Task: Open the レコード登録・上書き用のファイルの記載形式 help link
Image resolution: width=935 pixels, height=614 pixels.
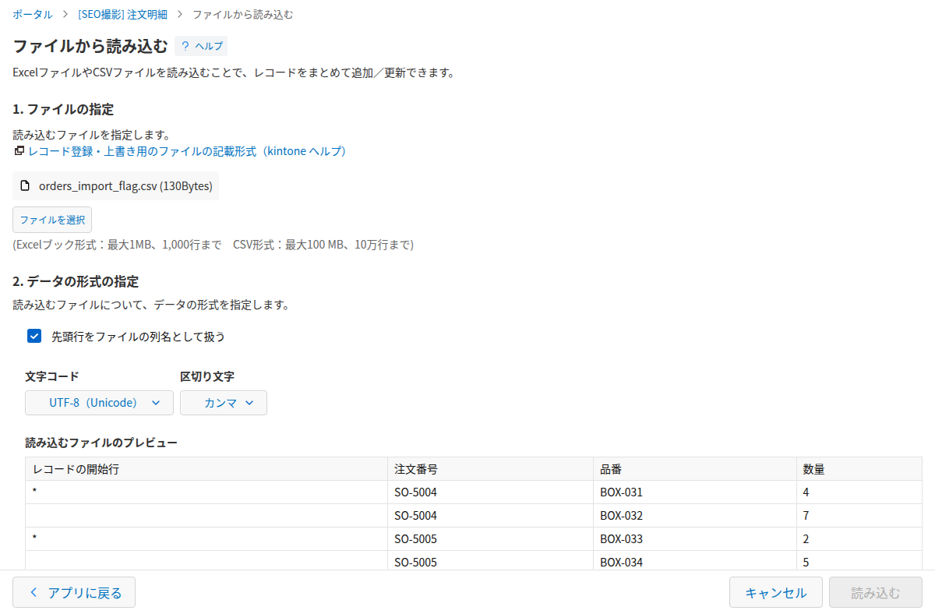Action: 187,151
